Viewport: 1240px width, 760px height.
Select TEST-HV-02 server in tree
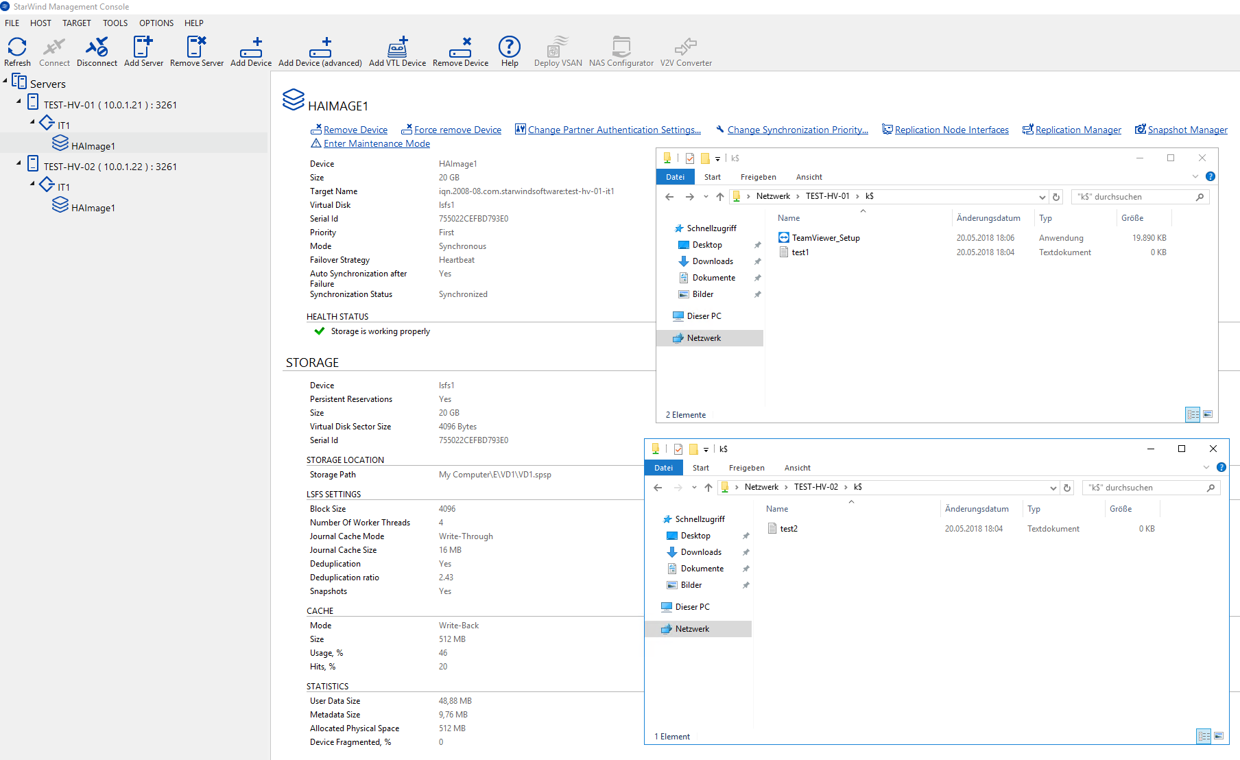[110, 166]
